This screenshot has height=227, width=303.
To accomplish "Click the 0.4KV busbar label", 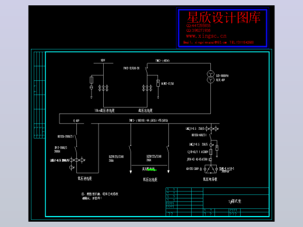I will coord(76,120).
